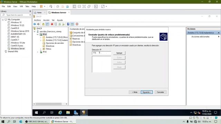Select Shared VMs in library
Image resolution: width=221 pixels, height=124 pixels.
click(x=13, y=51)
